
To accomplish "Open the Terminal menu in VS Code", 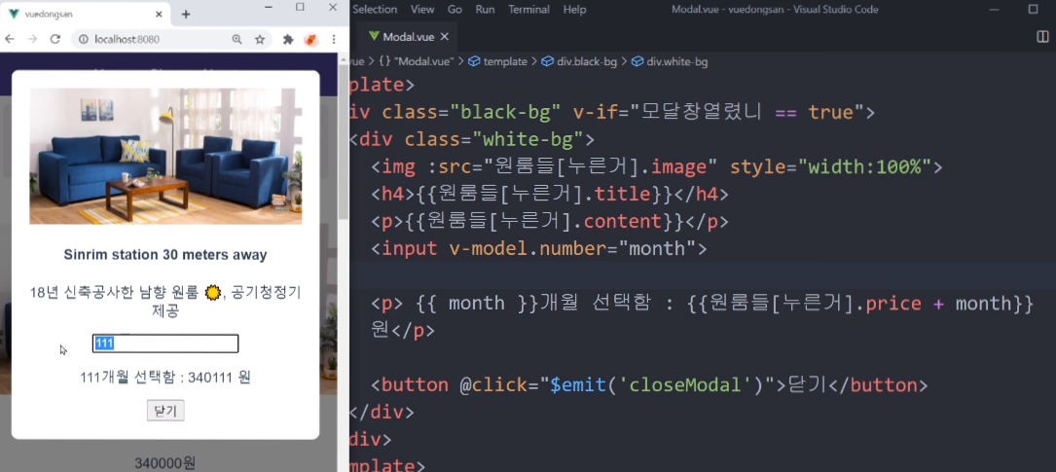I will pyautogui.click(x=528, y=10).
